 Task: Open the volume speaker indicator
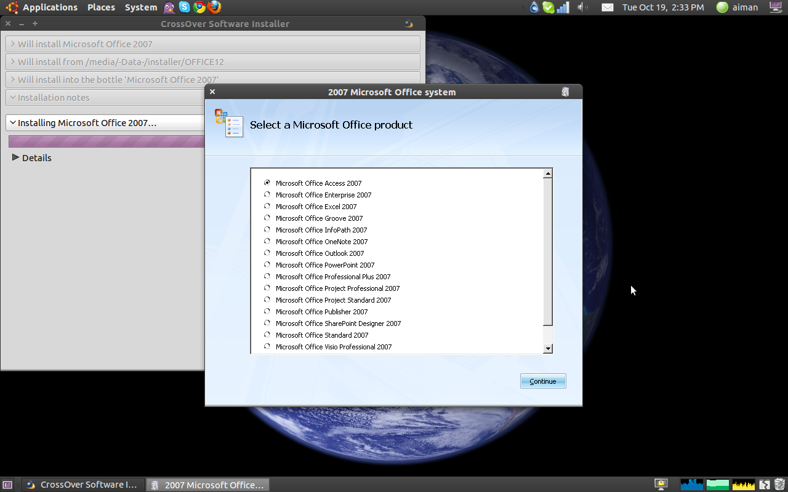(x=582, y=7)
